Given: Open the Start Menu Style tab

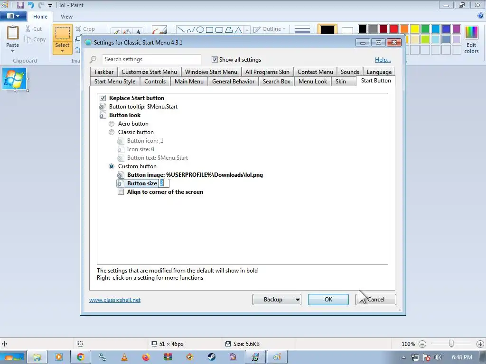Looking at the screenshot, I should pos(115,82).
